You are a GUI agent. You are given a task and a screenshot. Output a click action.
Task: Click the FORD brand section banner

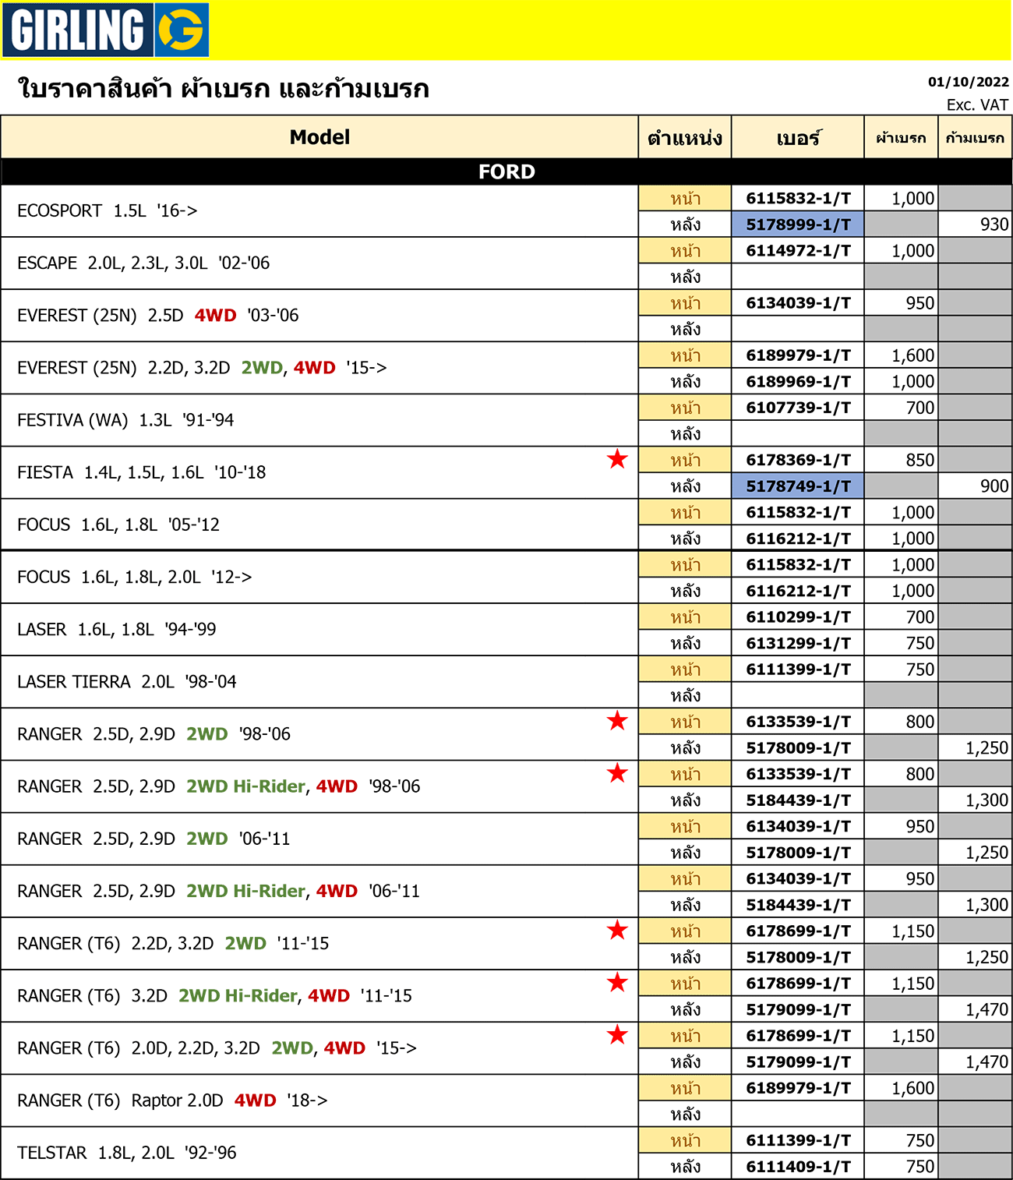(x=507, y=171)
